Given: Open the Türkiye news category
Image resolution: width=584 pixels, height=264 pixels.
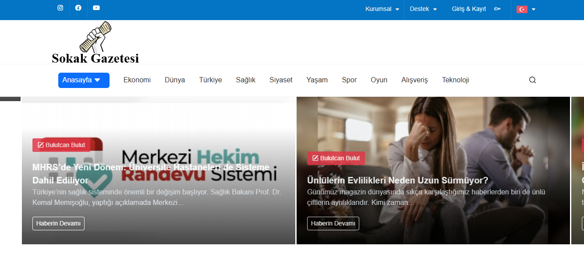Looking at the screenshot, I should (x=210, y=80).
